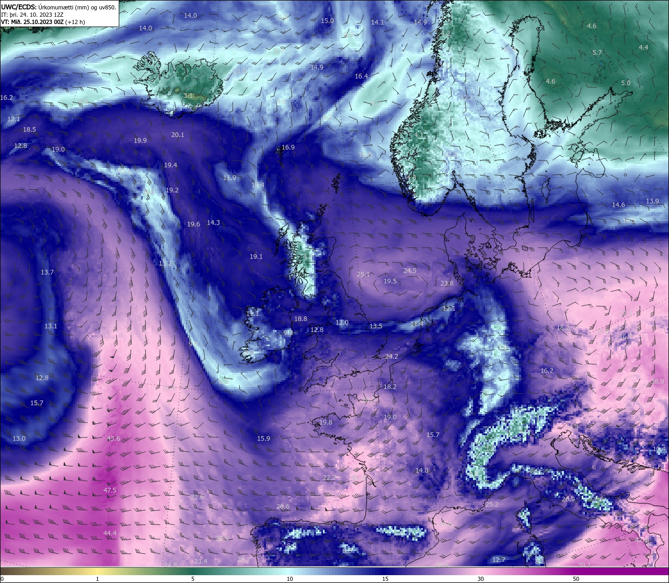The height and width of the screenshot is (583, 669).
Task: Click the 3.1 value over Iceland
Action: 188,96
